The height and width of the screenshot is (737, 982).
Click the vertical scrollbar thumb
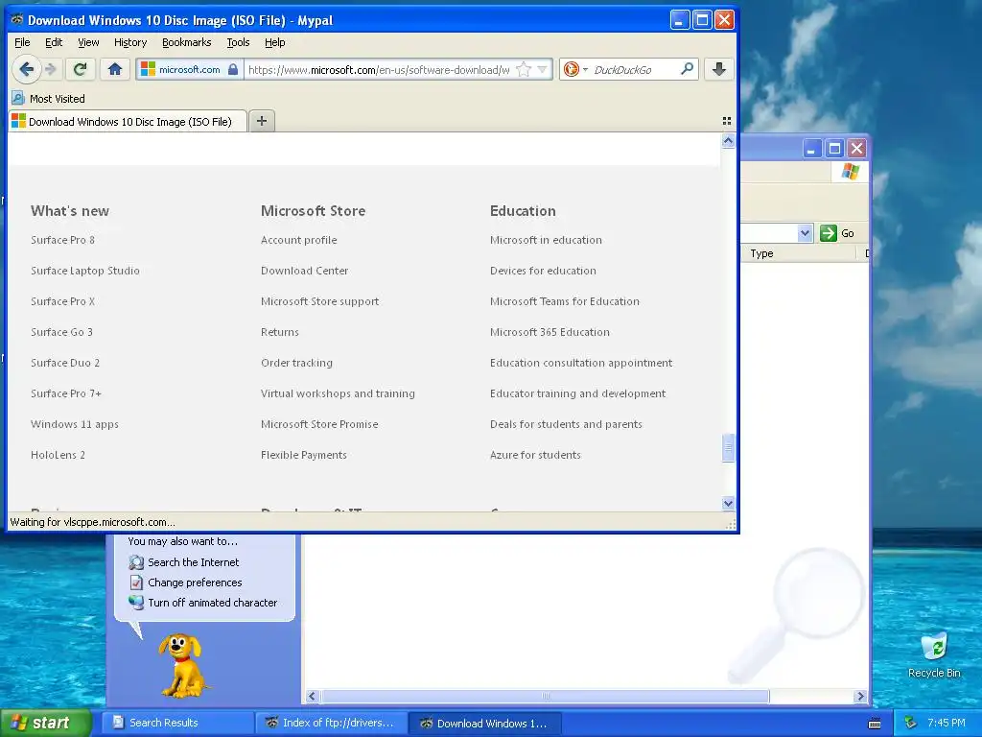coord(728,447)
